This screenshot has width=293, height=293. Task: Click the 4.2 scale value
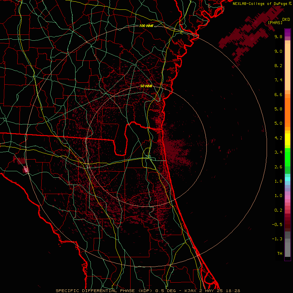(278, 138)
